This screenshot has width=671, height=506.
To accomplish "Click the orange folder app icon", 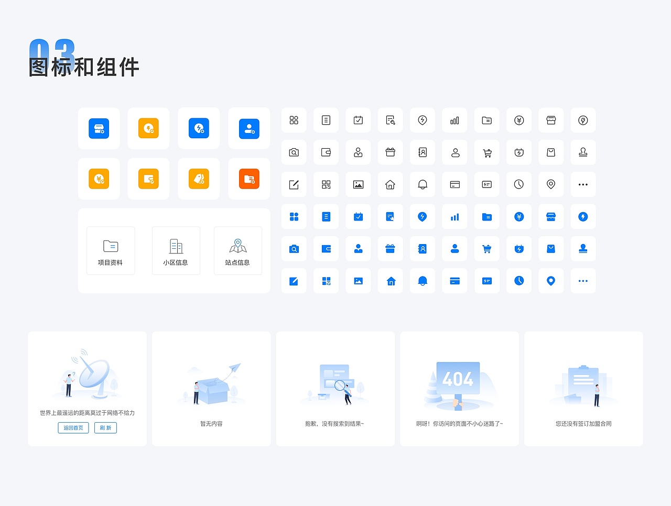I will pyautogui.click(x=249, y=179).
